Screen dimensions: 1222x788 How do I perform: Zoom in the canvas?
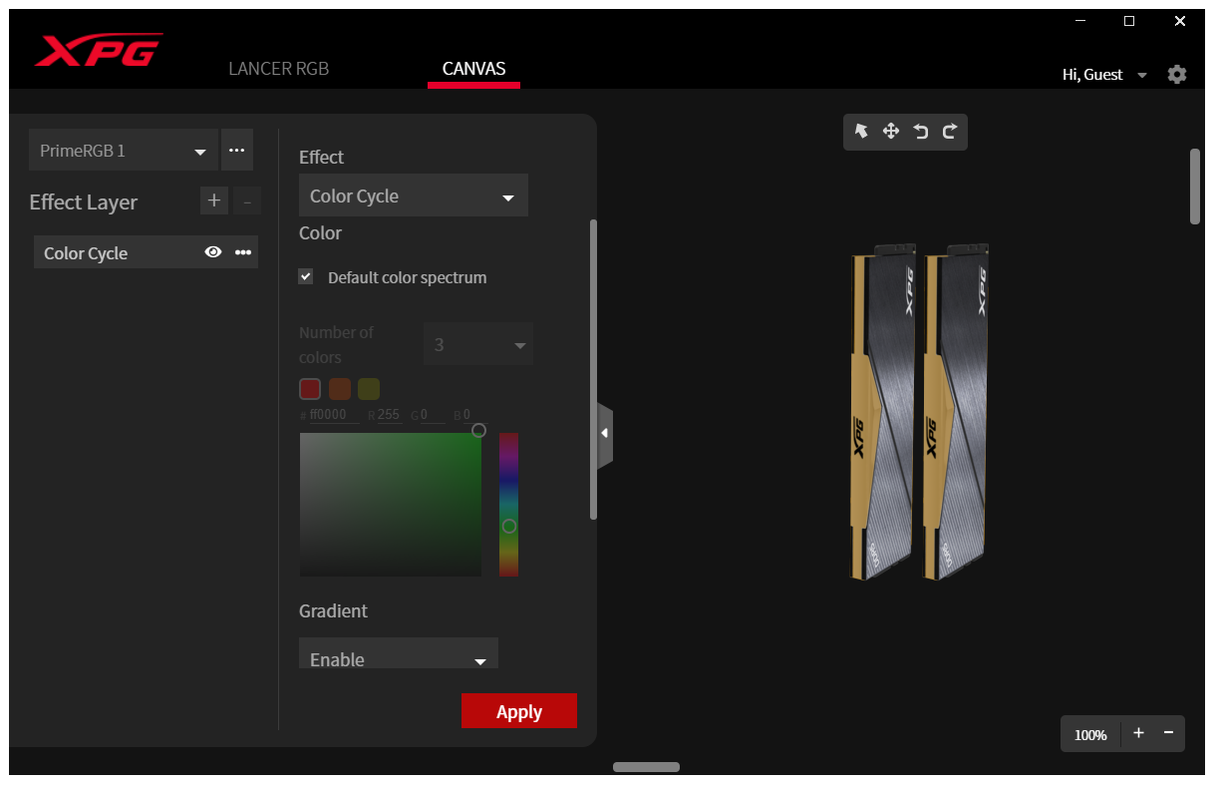pos(1138,733)
